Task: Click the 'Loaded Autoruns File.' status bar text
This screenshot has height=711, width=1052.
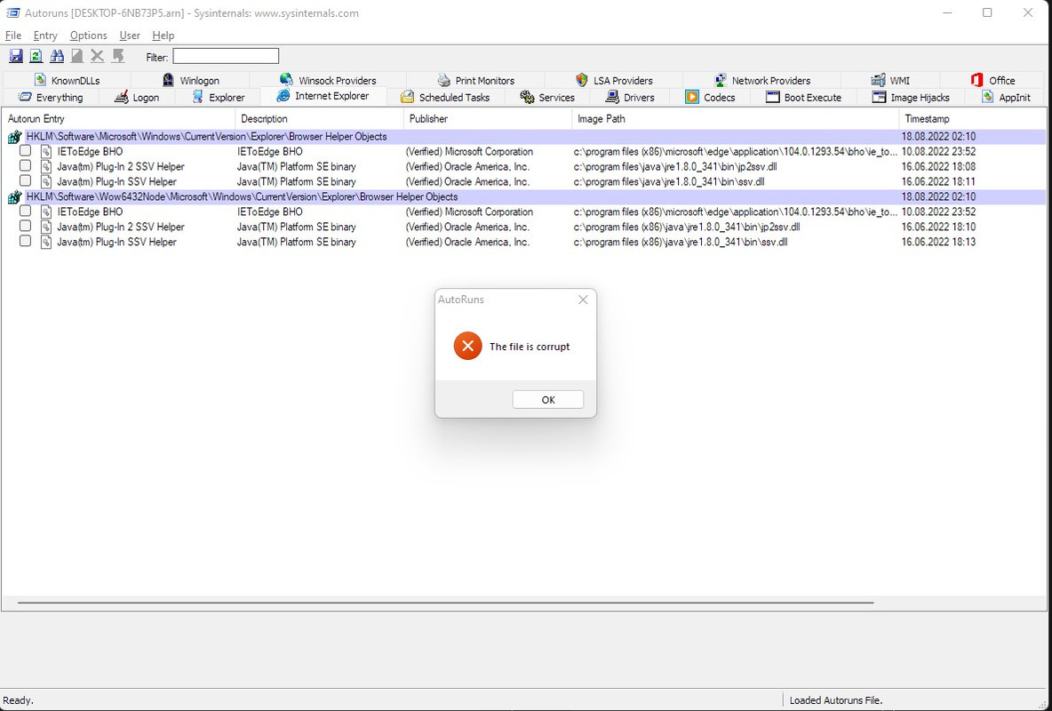Action: [836, 700]
